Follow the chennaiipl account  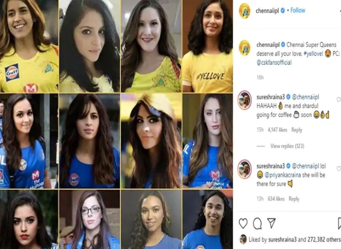click(298, 10)
